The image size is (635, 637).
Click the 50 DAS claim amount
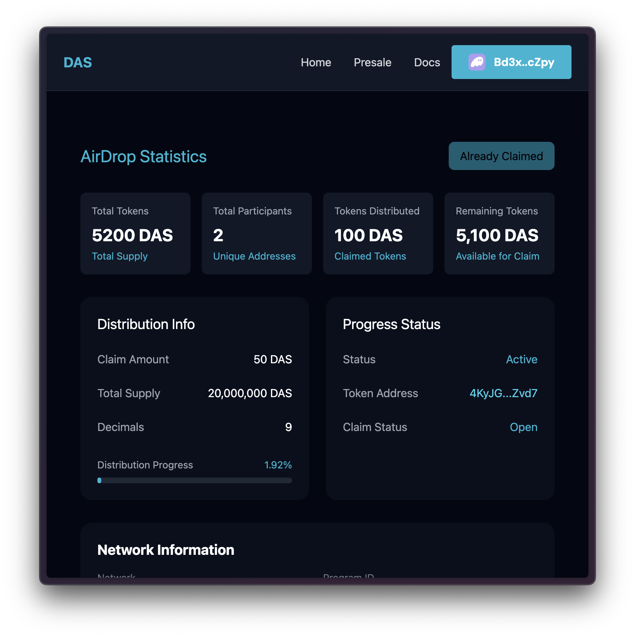point(273,359)
